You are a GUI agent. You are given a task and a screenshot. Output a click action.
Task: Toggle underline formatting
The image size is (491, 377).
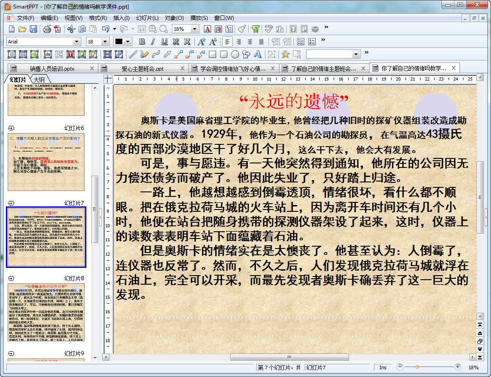(x=165, y=42)
